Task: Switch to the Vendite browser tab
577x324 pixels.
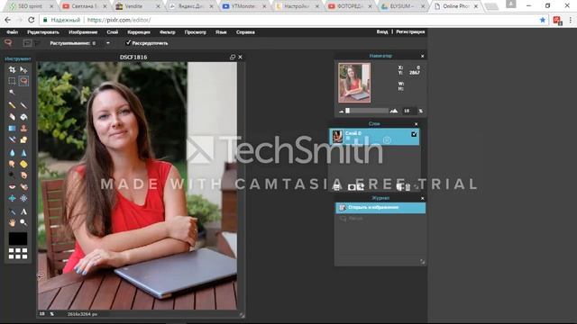Action: tap(136, 6)
